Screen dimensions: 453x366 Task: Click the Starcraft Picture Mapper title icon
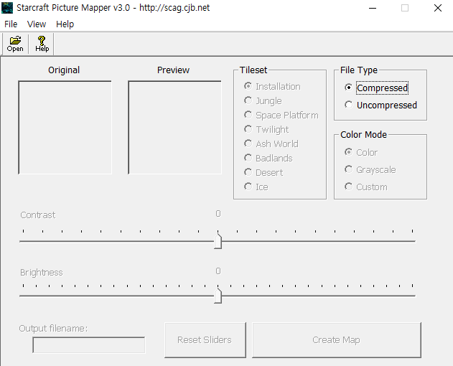coord(7,8)
